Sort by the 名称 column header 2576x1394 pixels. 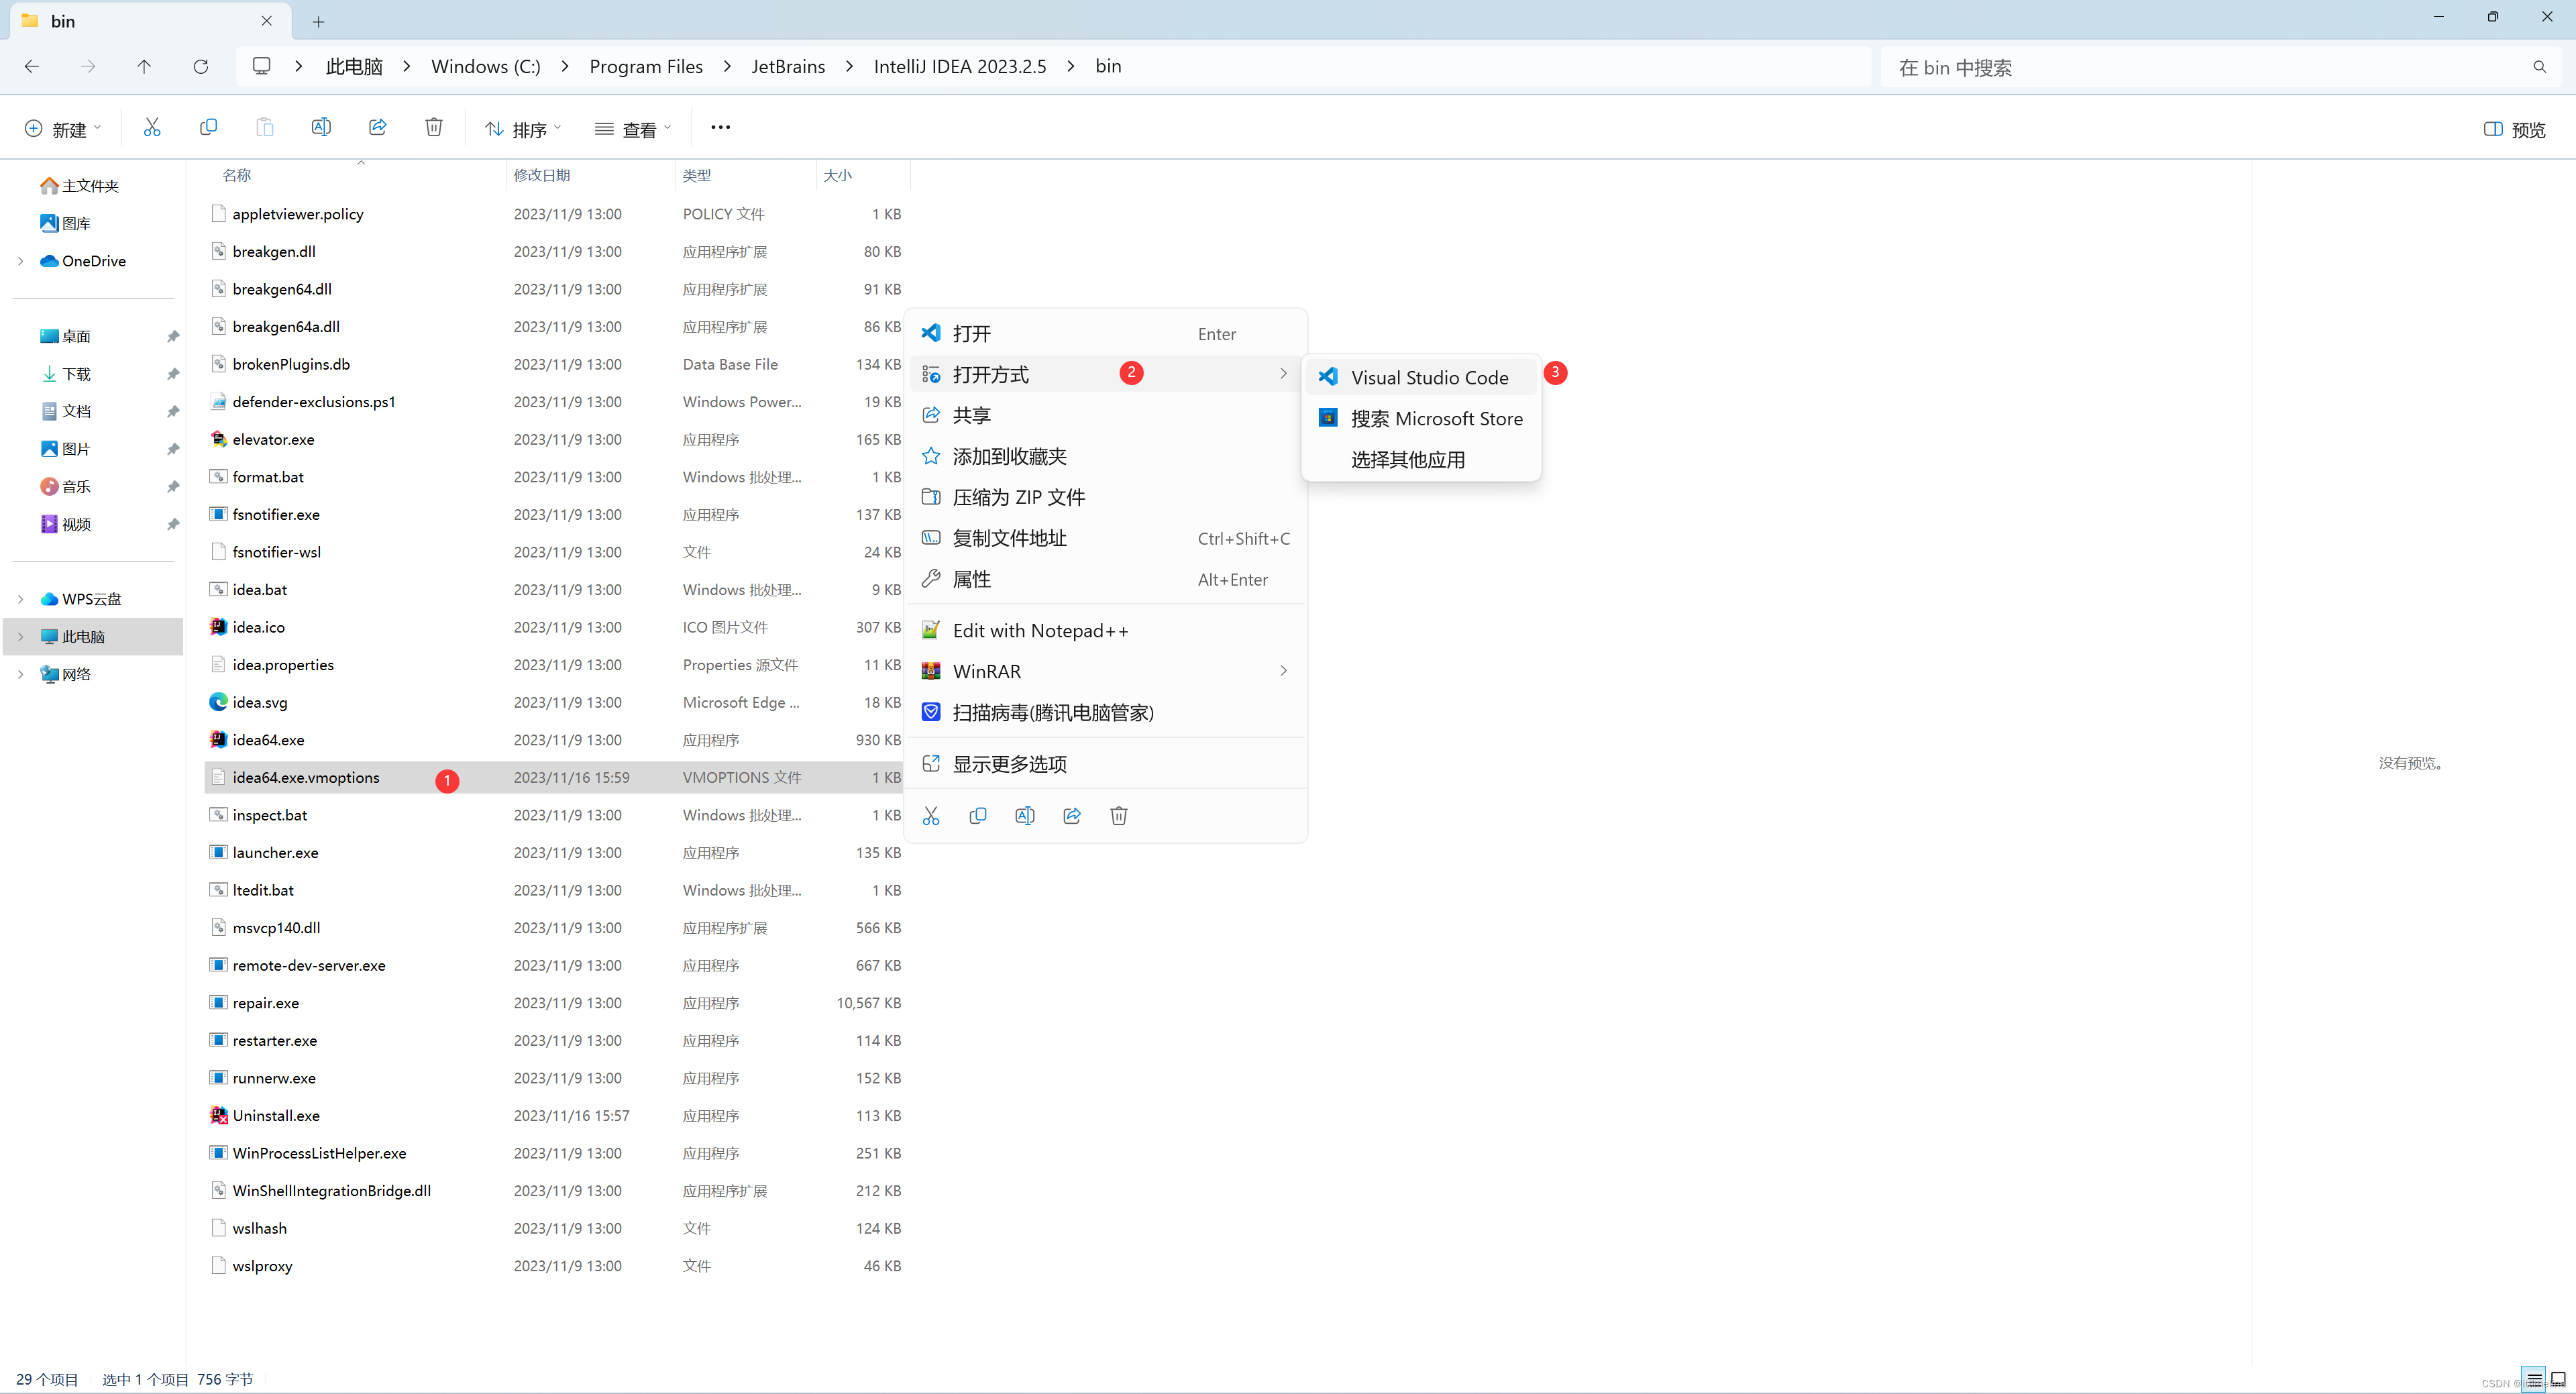236,175
